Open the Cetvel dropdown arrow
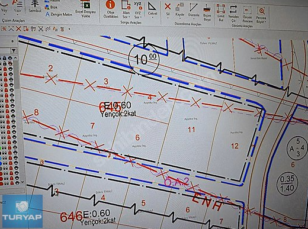Viewport: 308px width, 229px height. (152, 18)
